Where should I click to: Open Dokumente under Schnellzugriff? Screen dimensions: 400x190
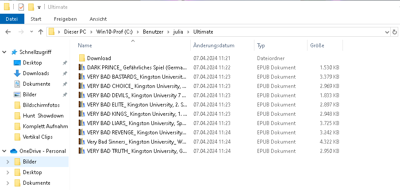tap(36, 84)
